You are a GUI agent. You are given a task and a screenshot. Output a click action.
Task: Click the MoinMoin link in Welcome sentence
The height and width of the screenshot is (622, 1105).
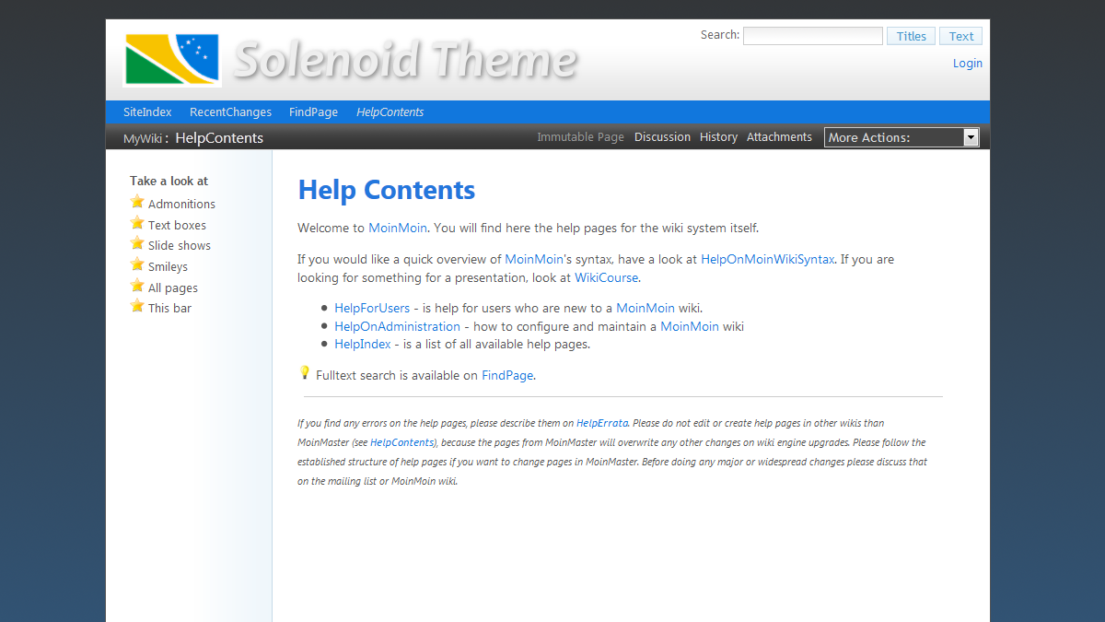[x=398, y=228]
